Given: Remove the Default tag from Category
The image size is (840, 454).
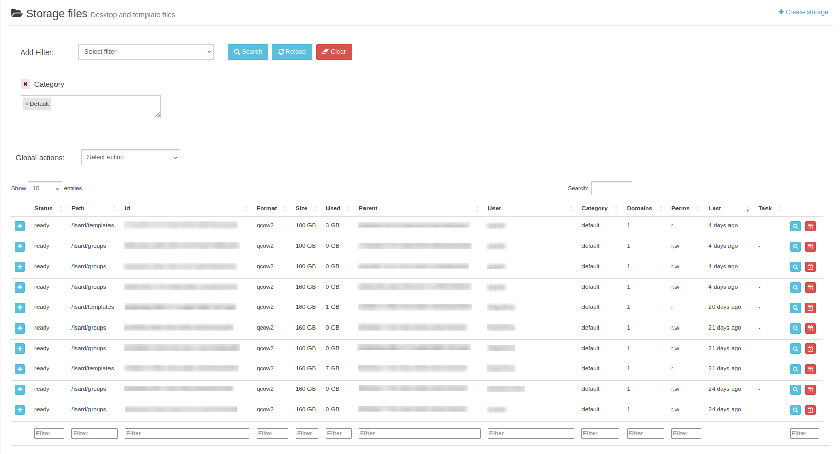Looking at the screenshot, I should 27,104.
